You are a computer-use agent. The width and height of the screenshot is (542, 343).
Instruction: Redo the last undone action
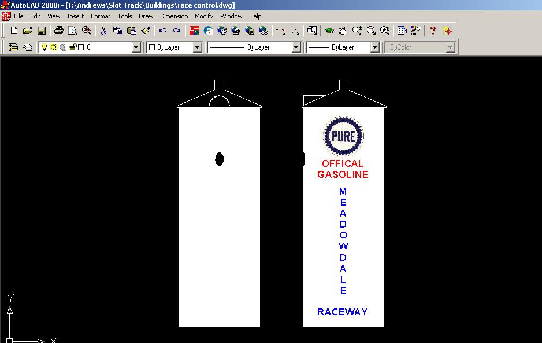[177, 31]
